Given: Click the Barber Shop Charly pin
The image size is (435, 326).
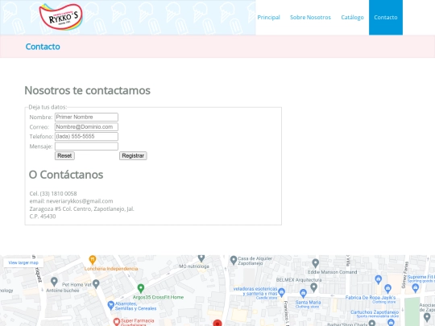Looking at the screenshot, I should click(x=372, y=323).
